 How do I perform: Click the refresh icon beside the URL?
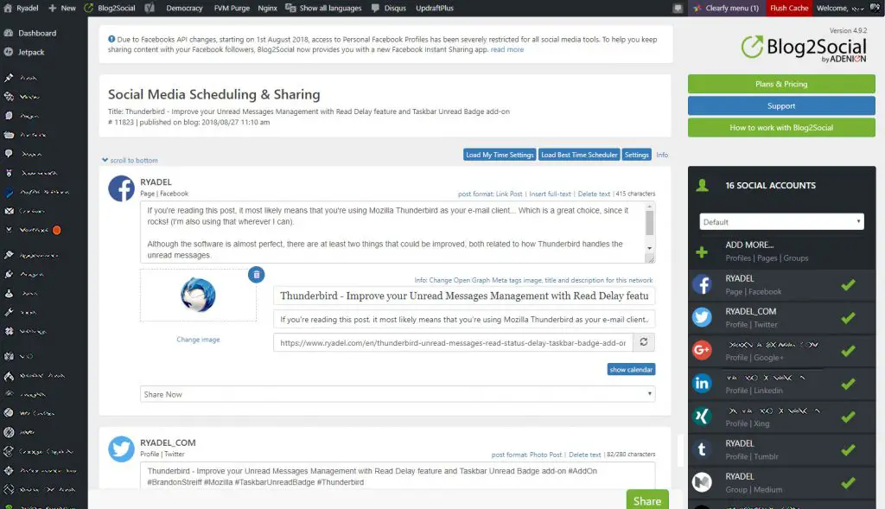click(x=643, y=342)
